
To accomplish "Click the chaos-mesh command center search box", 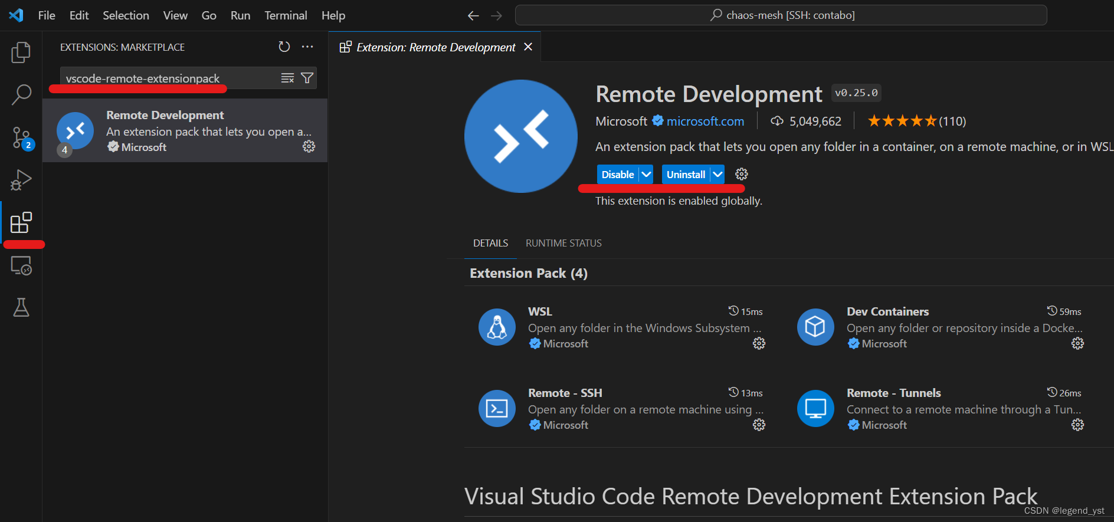I will tap(781, 15).
